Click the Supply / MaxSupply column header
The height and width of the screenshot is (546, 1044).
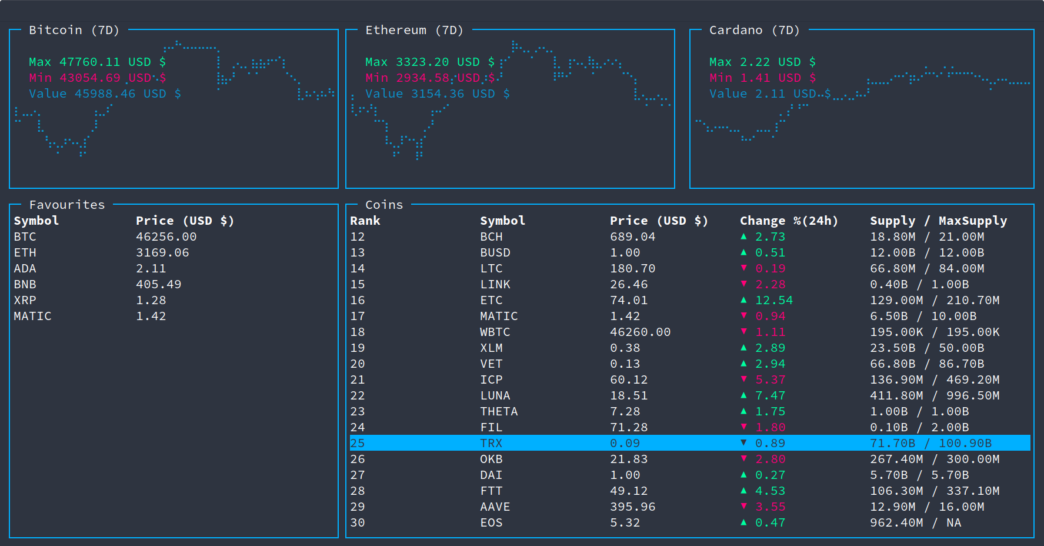pos(939,221)
